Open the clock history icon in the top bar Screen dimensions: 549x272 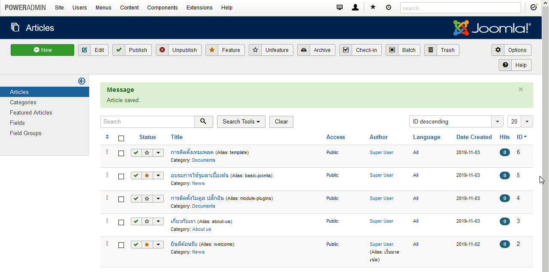388,7
